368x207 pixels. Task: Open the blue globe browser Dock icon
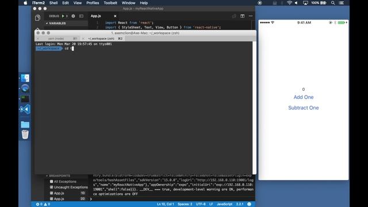[25, 88]
